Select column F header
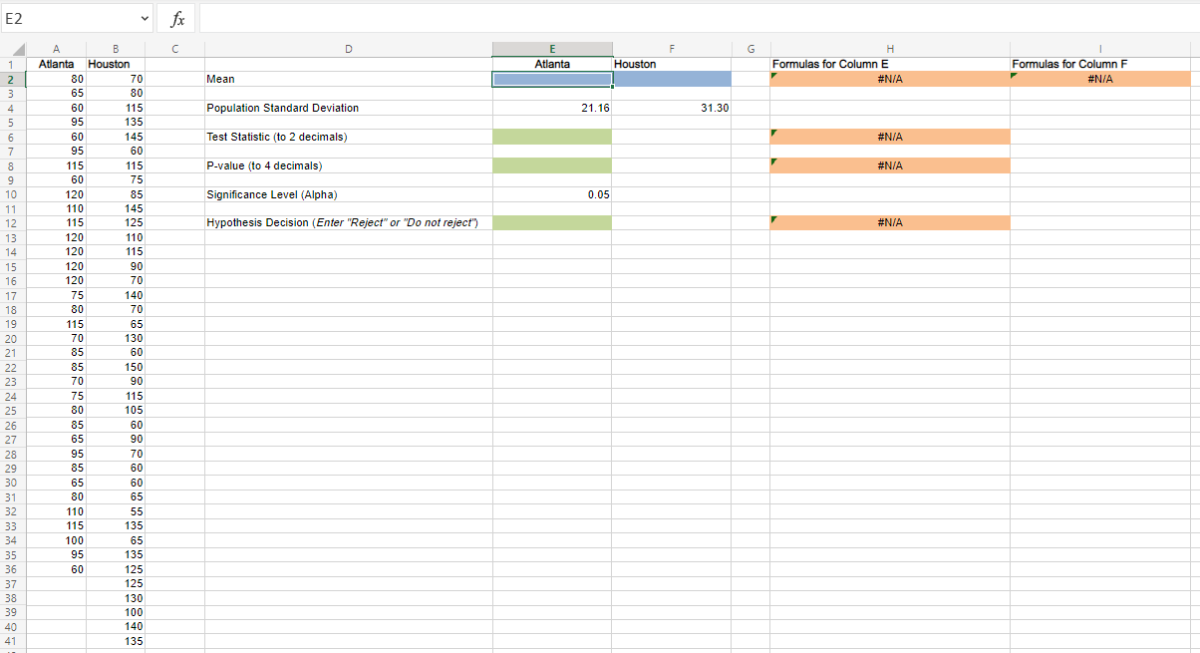 pos(672,50)
